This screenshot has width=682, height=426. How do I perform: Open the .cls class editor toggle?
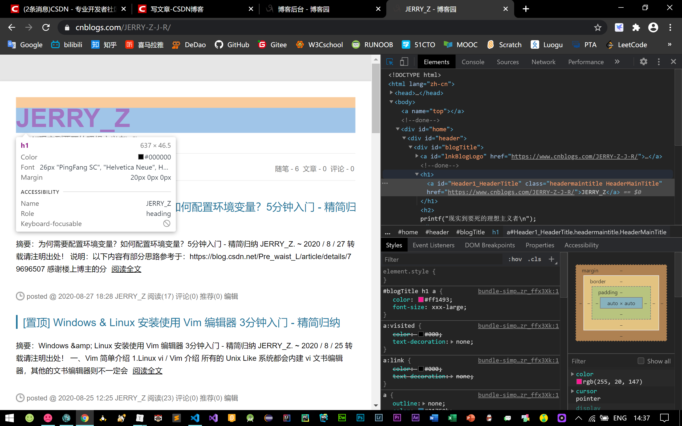pyautogui.click(x=534, y=259)
